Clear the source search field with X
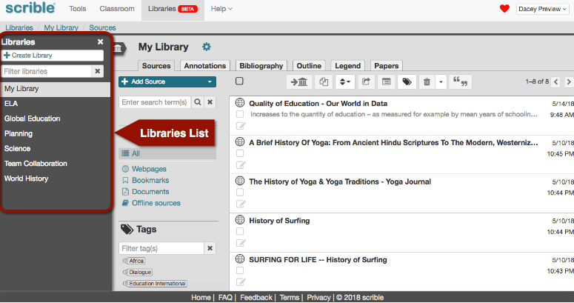The width and height of the screenshot is (574, 303). point(210,102)
